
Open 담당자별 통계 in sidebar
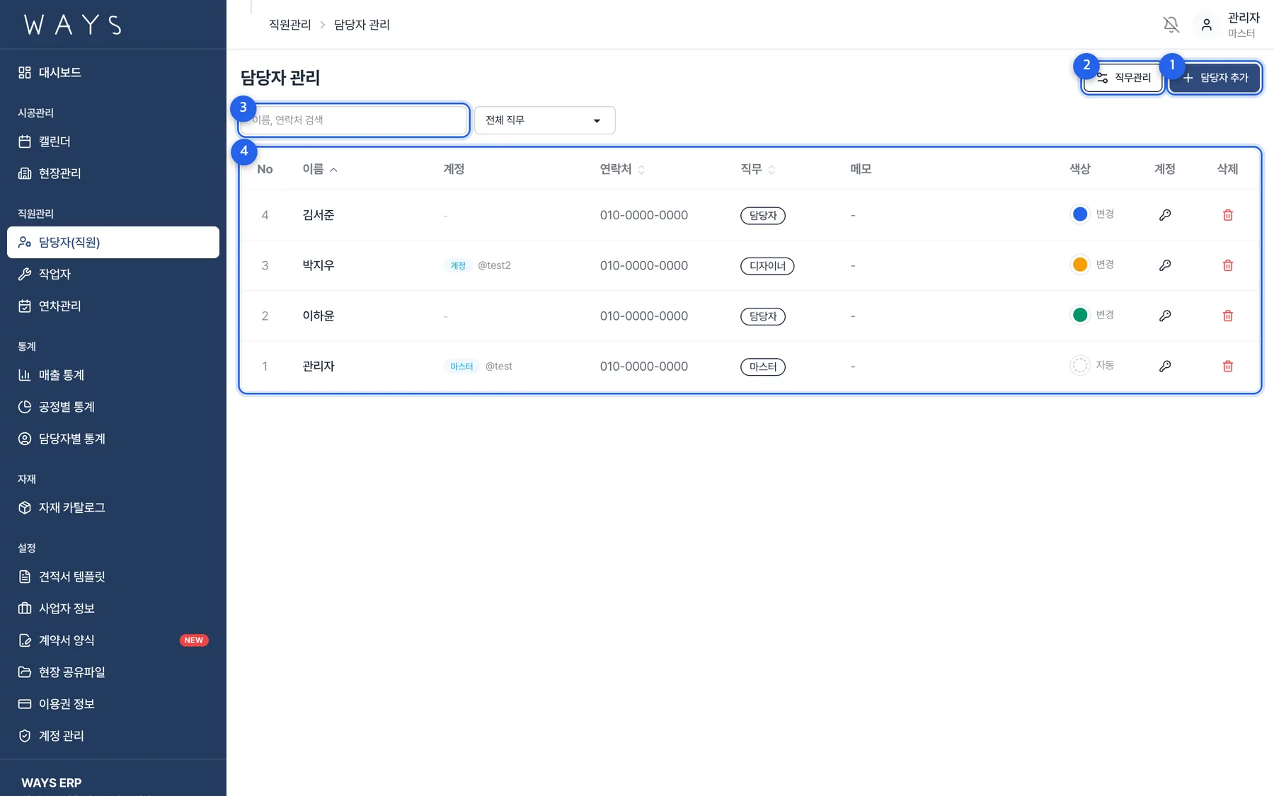click(113, 439)
